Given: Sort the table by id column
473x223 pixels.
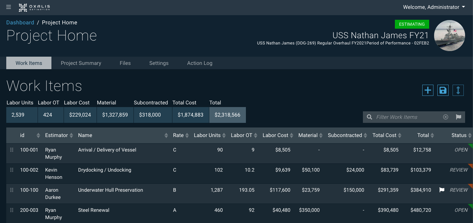Looking at the screenshot, I should click(x=38, y=135).
